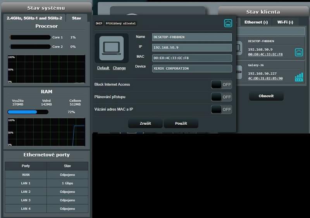Toggle Block Internet Access switch

coord(221,84)
